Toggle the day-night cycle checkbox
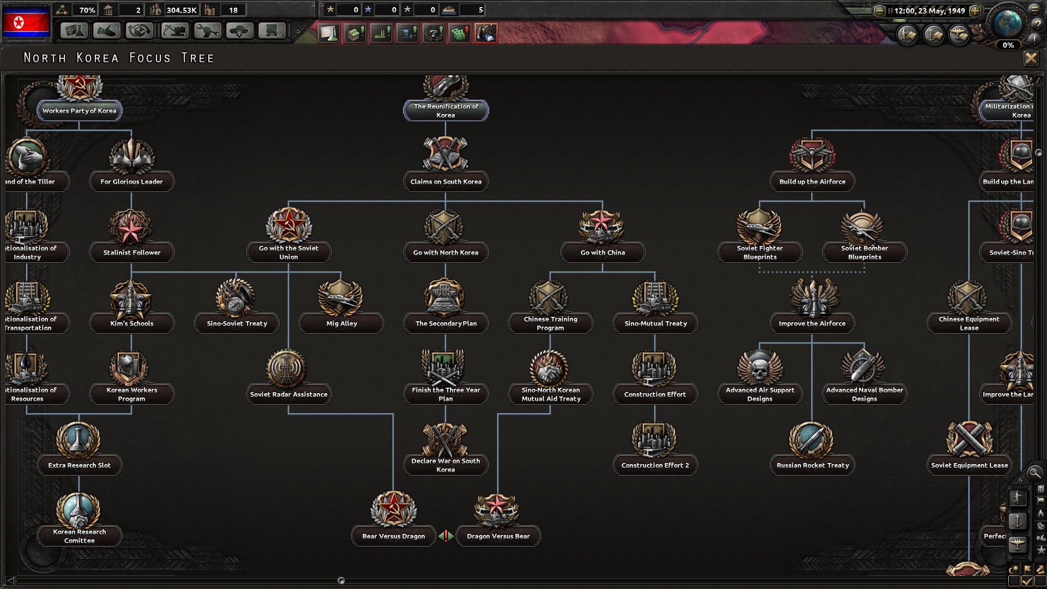The image size is (1047, 589). 1014,580
